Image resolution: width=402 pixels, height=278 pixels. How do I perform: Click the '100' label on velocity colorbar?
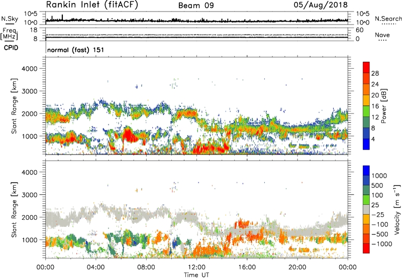(378, 195)
